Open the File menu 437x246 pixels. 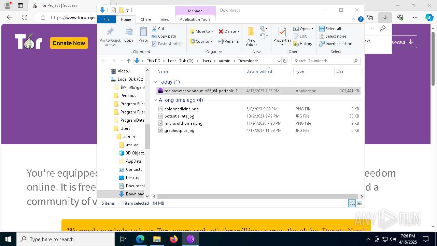(x=107, y=19)
